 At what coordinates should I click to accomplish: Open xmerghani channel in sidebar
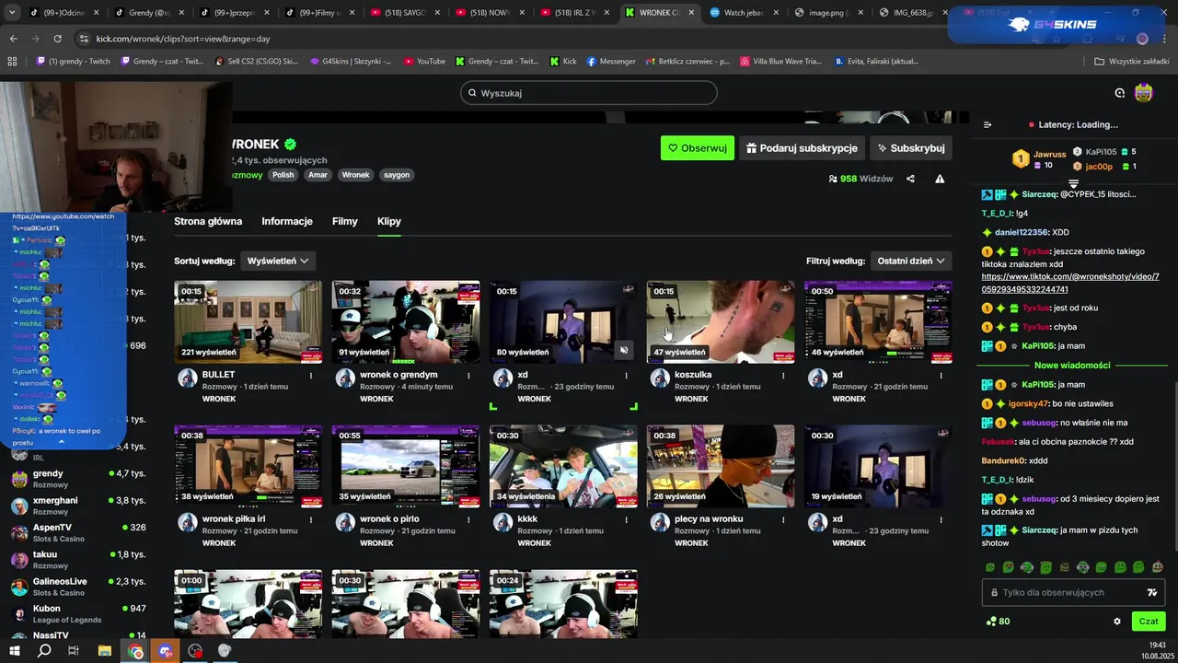pyautogui.click(x=78, y=506)
